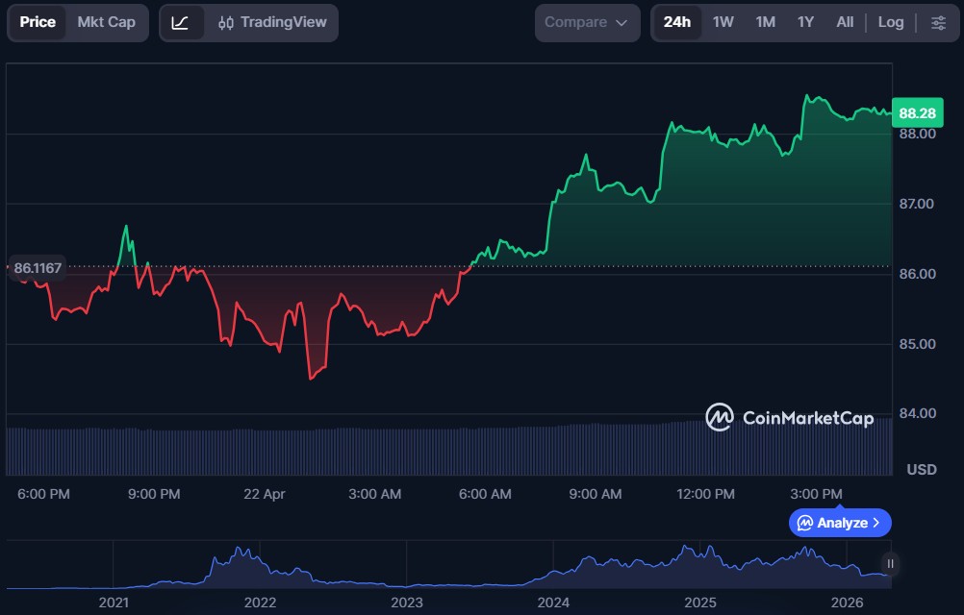The height and width of the screenshot is (615, 964).
Task: Click the pause handle on range selector
Action: click(891, 564)
